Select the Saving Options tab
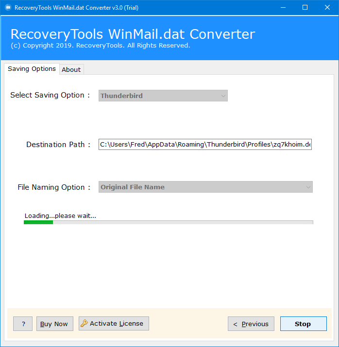This screenshot has width=339, height=347. pos(32,69)
